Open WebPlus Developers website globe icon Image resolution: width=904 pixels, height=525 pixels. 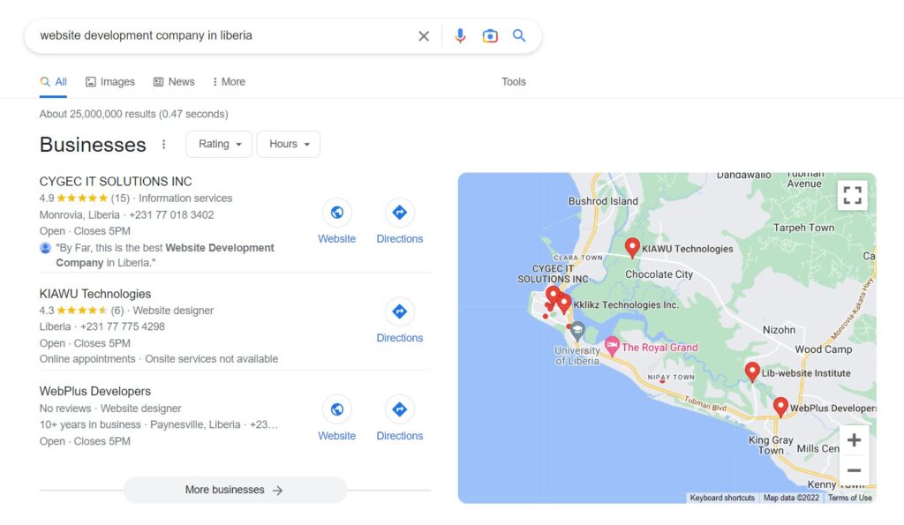336,409
